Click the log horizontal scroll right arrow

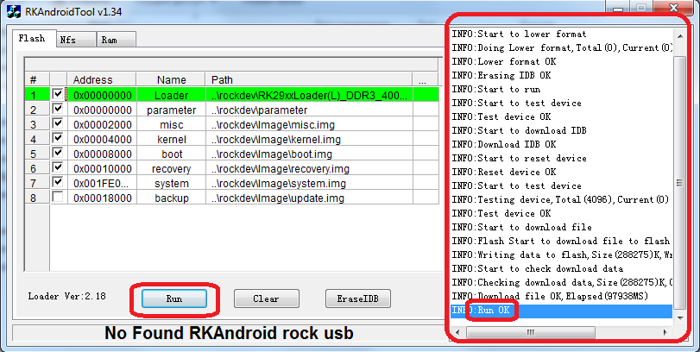(665, 332)
